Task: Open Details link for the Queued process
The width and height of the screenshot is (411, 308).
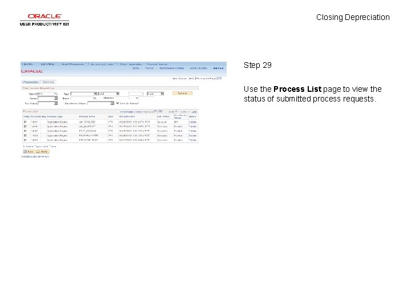Action: tap(193, 122)
